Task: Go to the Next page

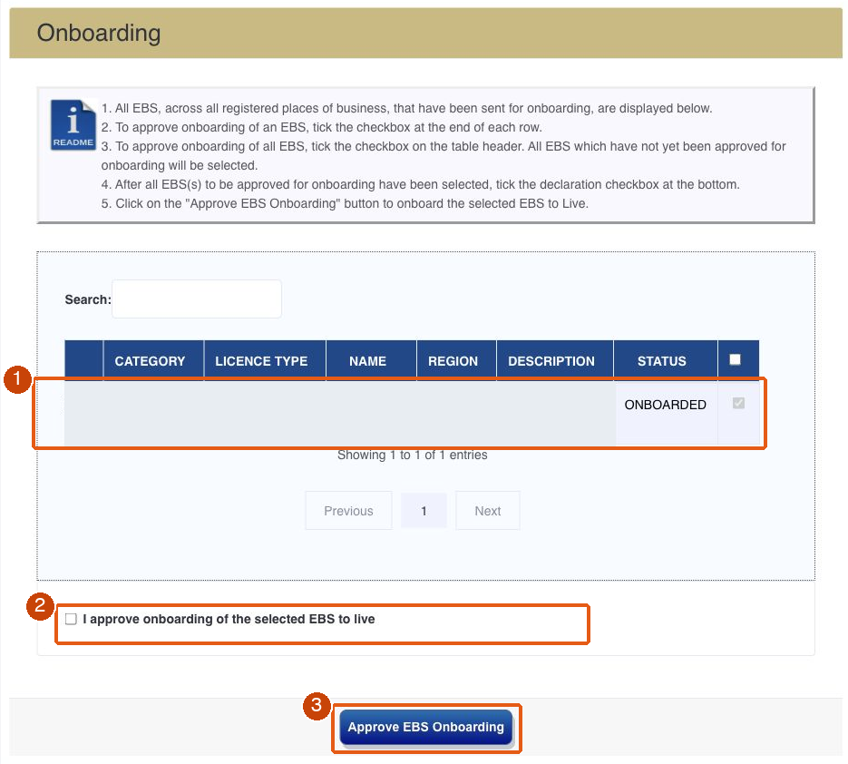Action: coord(487,511)
